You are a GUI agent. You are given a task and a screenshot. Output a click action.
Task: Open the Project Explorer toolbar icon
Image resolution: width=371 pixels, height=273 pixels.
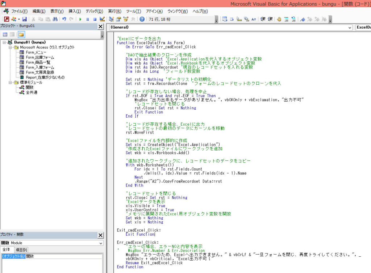(x=111, y=19)
